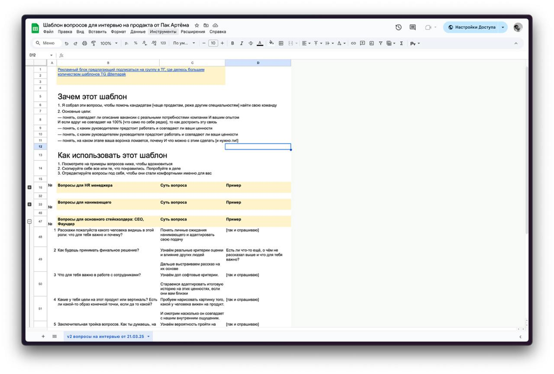The image size is (554, 374).
Task: Increase decimal places
Action: [x=154, y=43]
